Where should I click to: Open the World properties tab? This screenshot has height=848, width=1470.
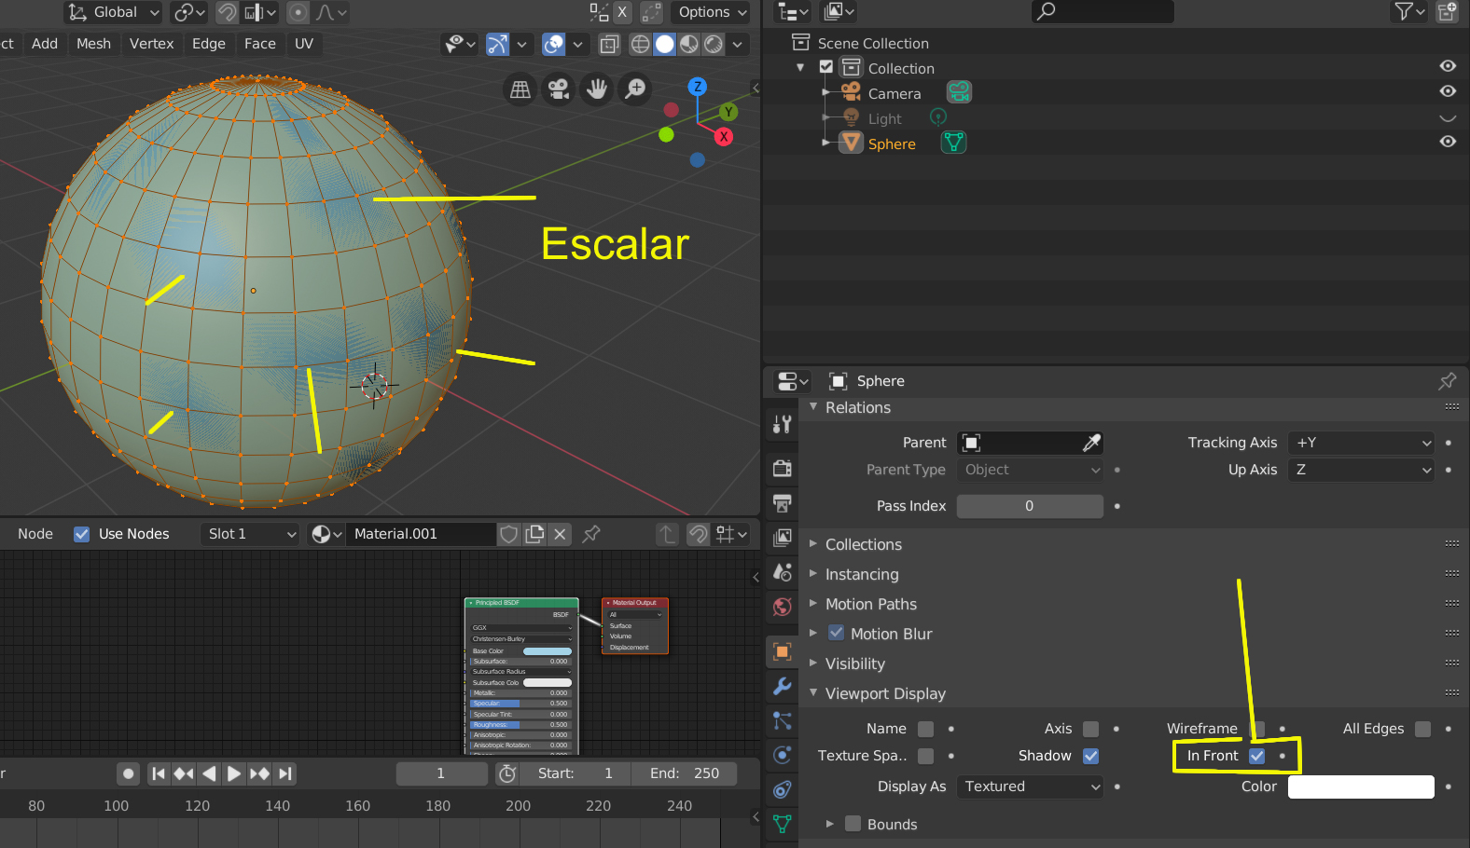point(782,607)
